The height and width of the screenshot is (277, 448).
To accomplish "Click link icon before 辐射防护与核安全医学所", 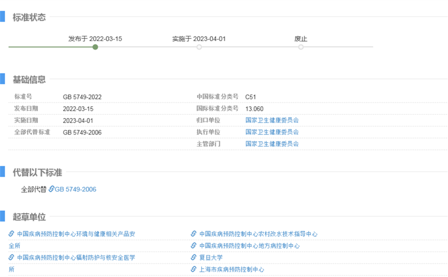I will point(11,257).
